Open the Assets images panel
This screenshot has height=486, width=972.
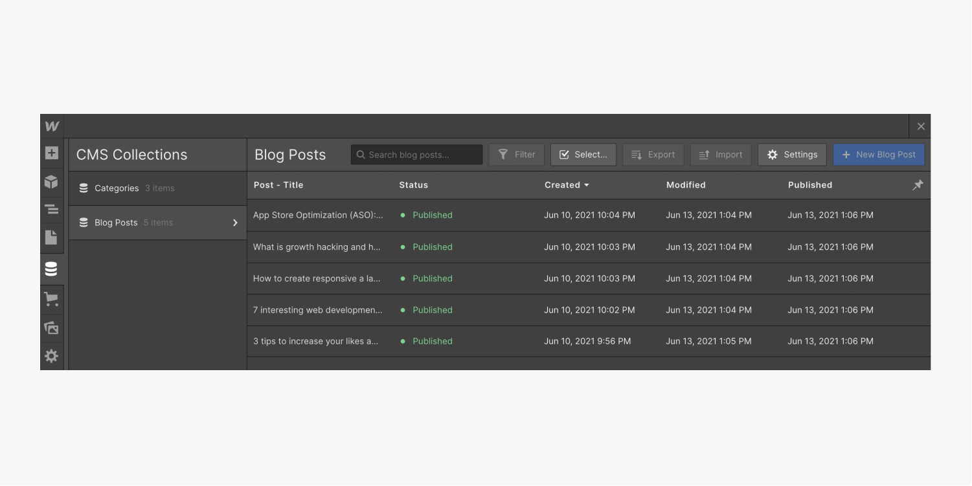coord(51,327)
